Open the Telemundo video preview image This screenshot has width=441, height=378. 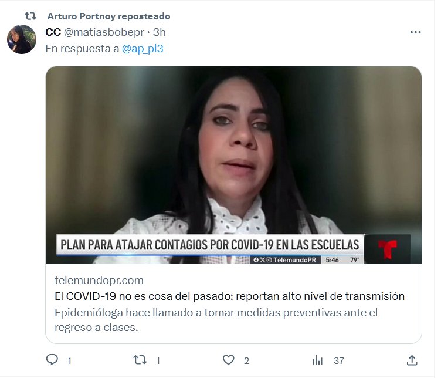pos(233,165)
